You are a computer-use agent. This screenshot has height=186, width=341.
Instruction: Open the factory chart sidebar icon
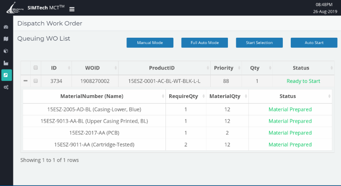(x=6, y=63)
